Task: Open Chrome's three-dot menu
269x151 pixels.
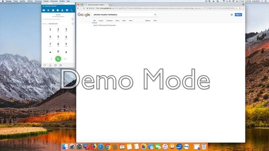Action: tap(243, 8)
